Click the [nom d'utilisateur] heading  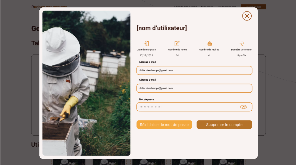(162, 28)
